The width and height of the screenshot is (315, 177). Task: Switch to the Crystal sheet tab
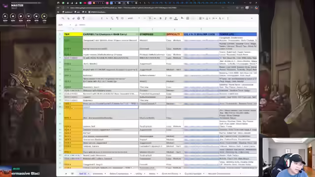pos(193,174)
